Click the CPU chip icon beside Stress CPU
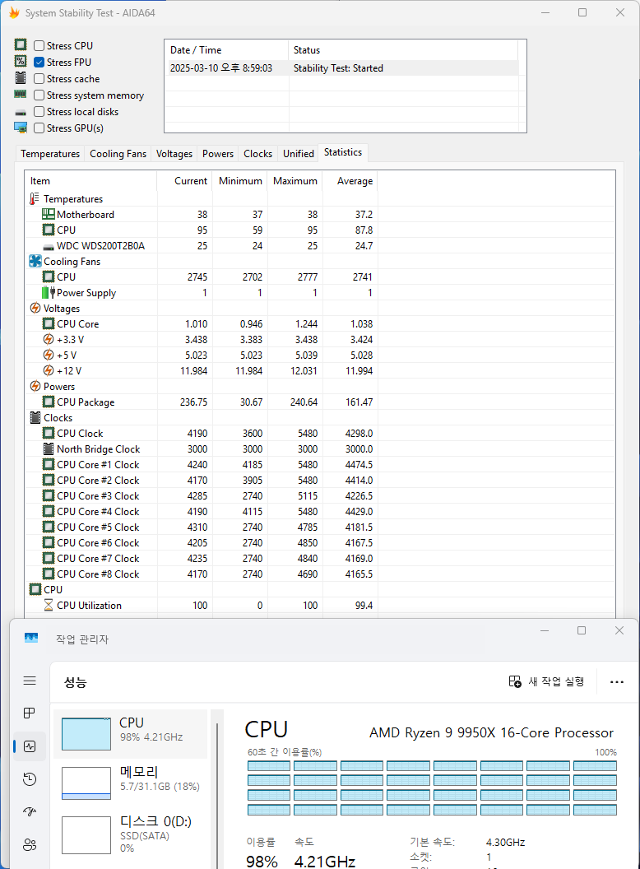The height and width of the screenshot is (869, 640). point(21,45)
